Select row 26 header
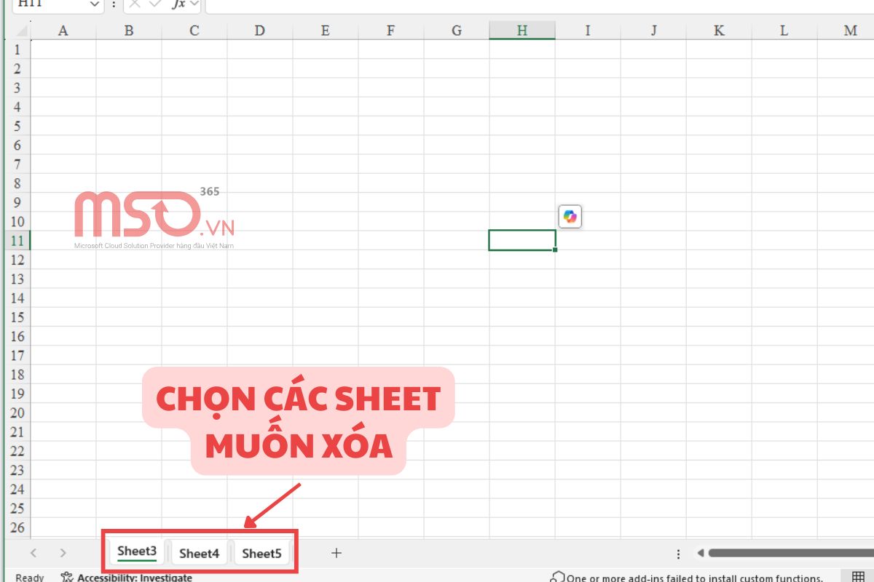874x582 pixels. tap(18, 527)
